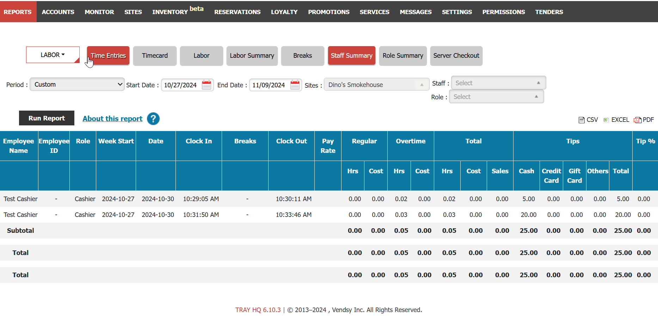Open the PERMISSIONS menu
This screenshot has height=317, width=658.
point(503,12)
